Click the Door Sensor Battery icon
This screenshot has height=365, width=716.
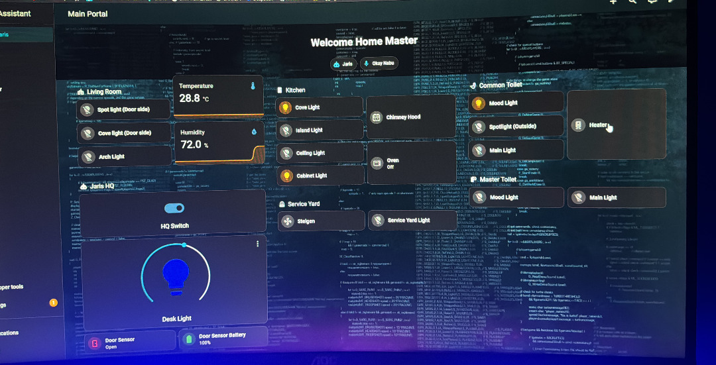[188, 339]
